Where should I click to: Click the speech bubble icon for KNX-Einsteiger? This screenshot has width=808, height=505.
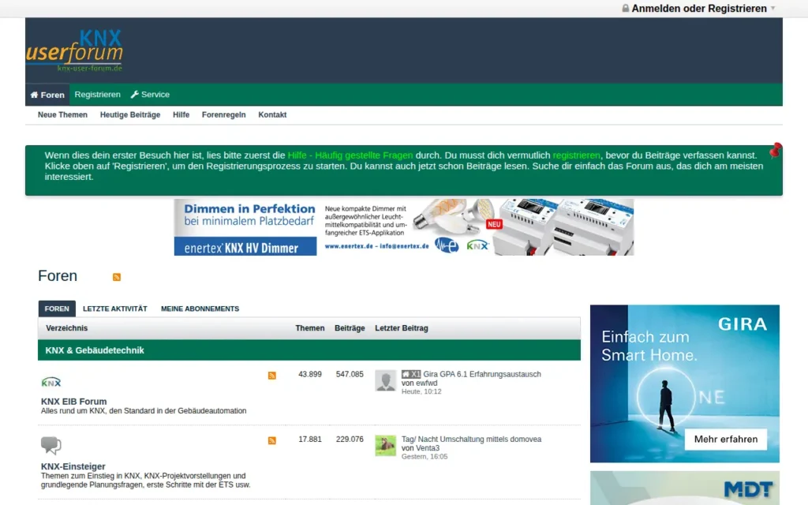[x=51, y=445]
